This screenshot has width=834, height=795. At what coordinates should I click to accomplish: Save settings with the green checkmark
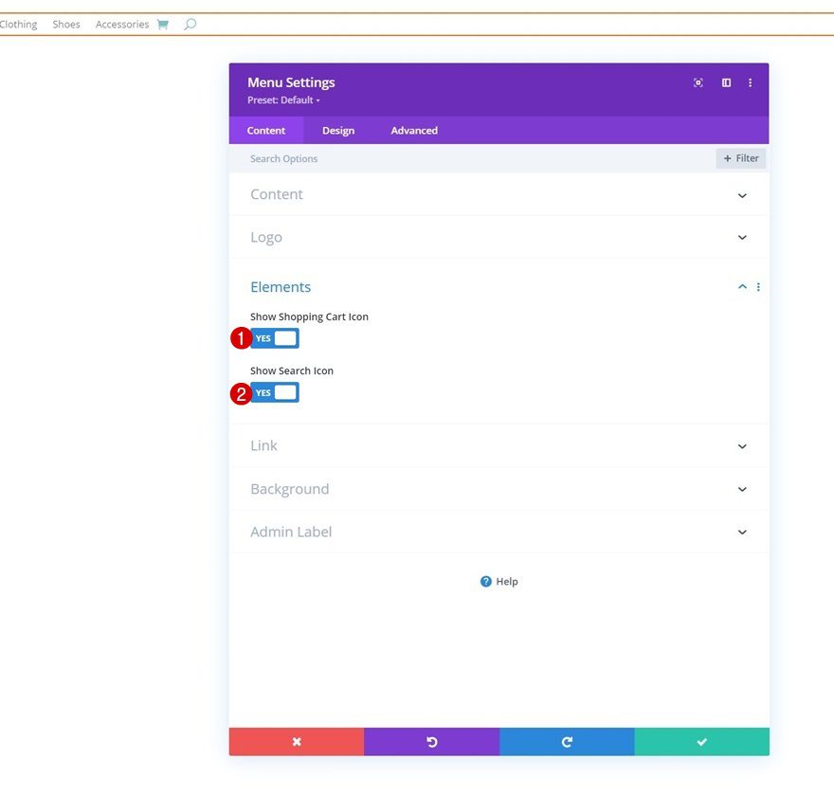point(701,742)
